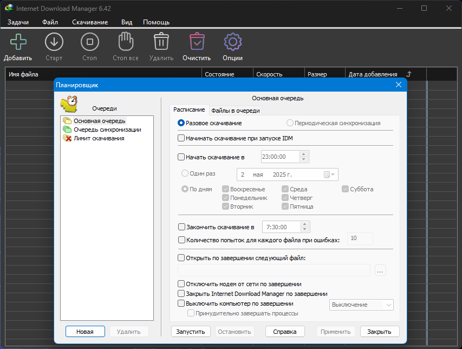Viewport: 462px width, 349px height.
Task: Enable Отключить модем от сети по завершении
Action: click(181, 284)
